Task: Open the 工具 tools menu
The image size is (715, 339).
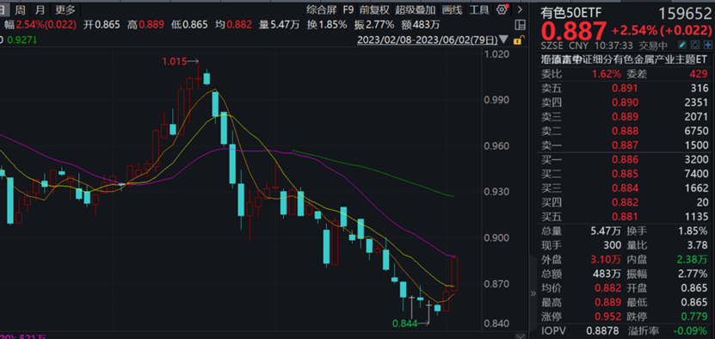Action: pos(479,9)
